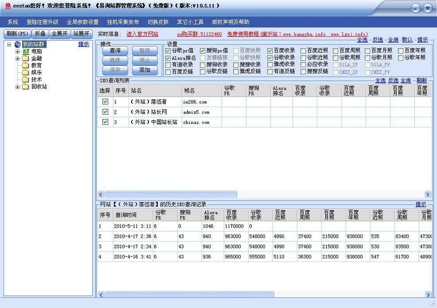Click the 电脑 folder icon in tree
The image size is (437, 308).
coord(26,51)
